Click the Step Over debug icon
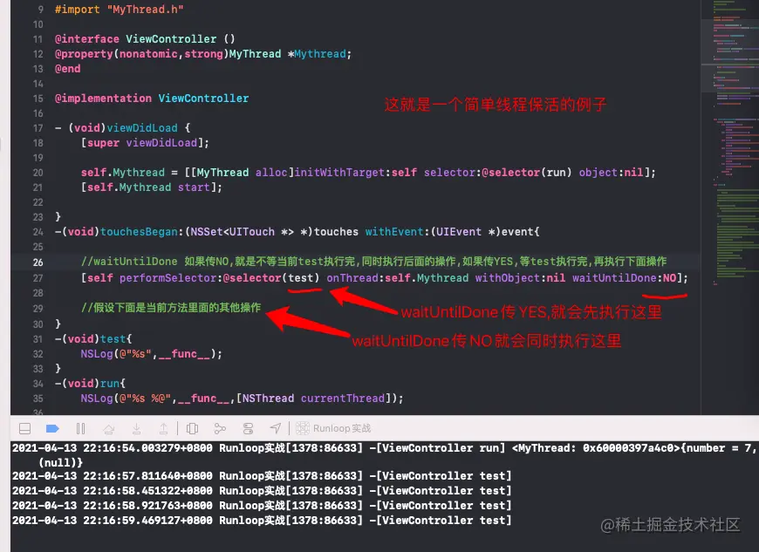This screenshot has height=552, width=759. 109,429
